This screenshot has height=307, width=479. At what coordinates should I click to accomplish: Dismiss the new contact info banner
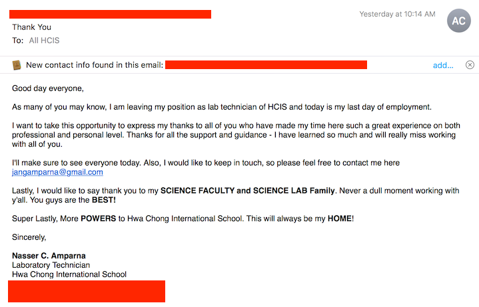click(x=470, y=65)
